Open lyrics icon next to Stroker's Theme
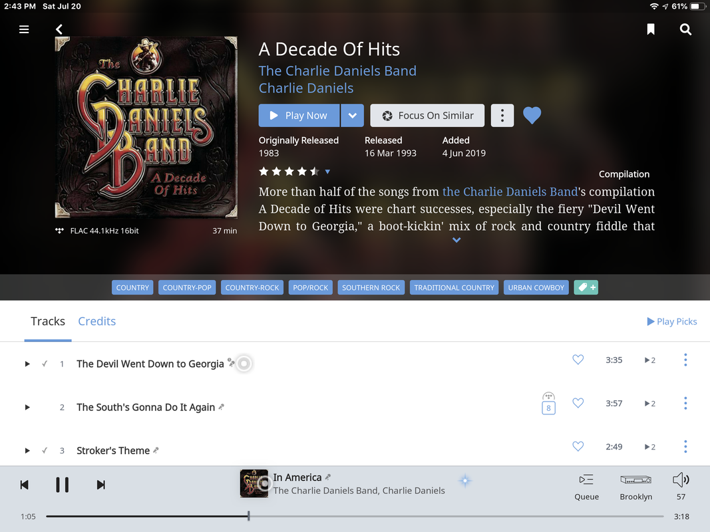 tap(156, 450)
